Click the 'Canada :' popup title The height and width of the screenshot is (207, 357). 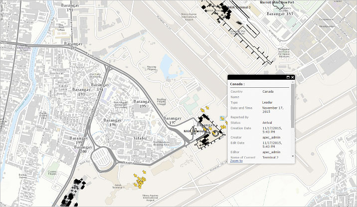tap(237, 84)
